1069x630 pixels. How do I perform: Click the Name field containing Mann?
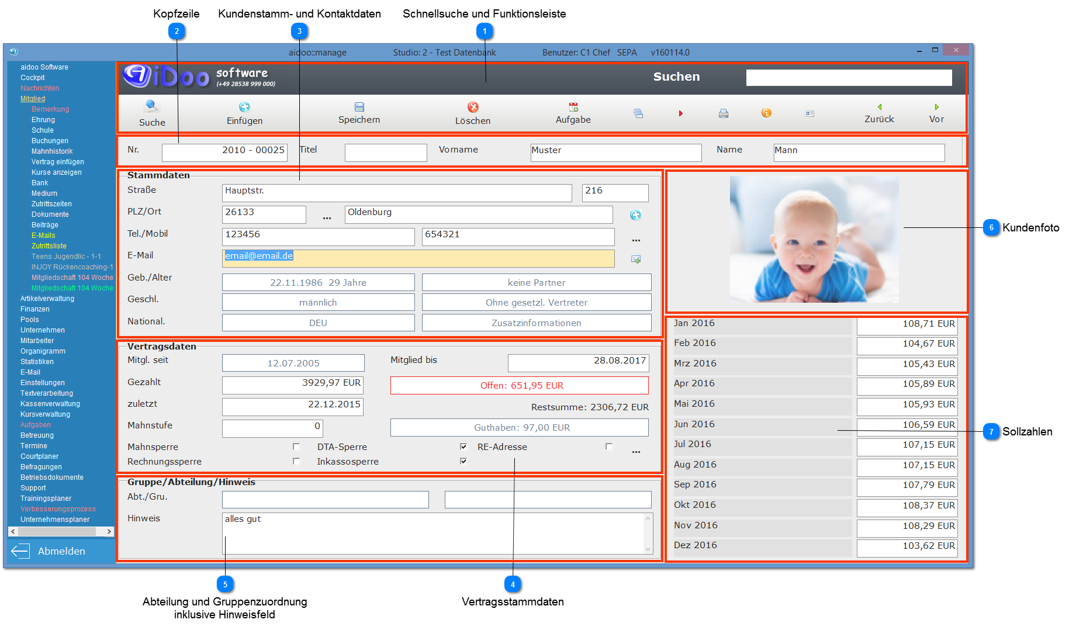click(x=859, y=153)
